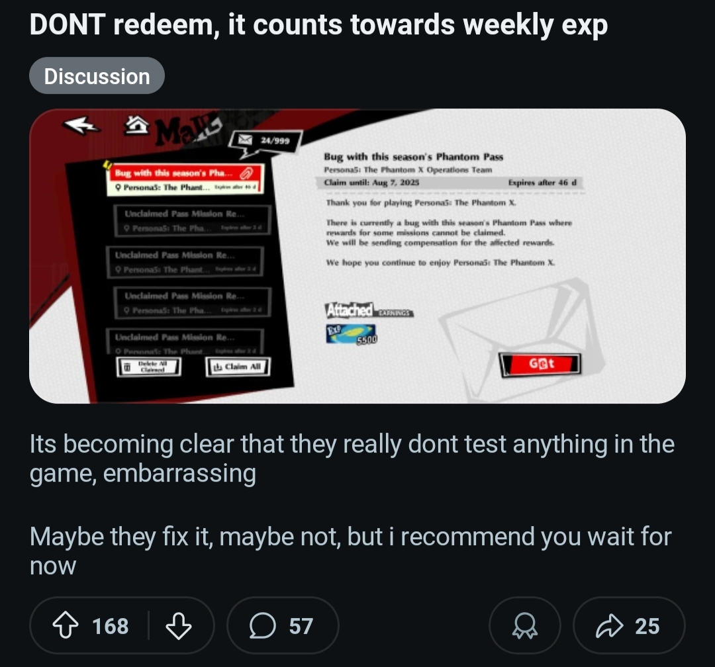Open the embedded mail screenshot image
Viewport: 715px width, 667px height.
point(358,256)
